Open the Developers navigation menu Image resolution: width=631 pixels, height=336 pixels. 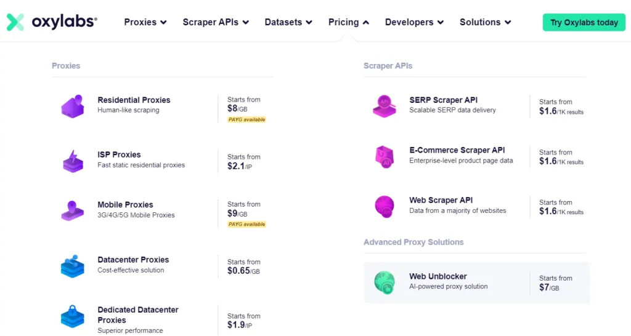click(414, 22)
